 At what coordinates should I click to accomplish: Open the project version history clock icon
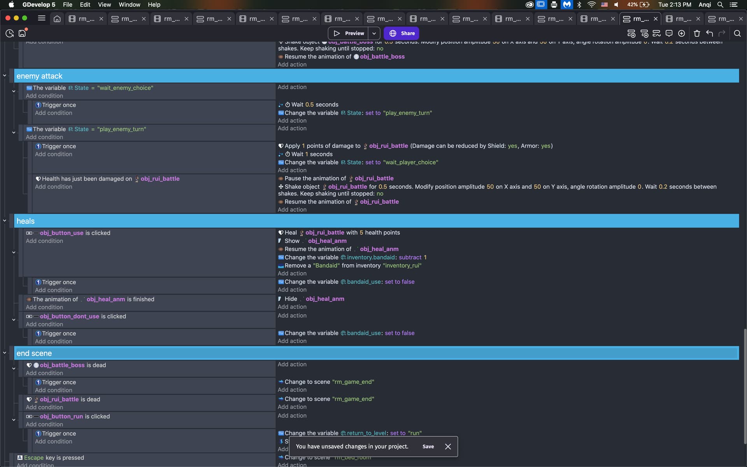tap(10, 33)
